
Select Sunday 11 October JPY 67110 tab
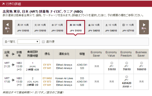[x=128, y=27]
